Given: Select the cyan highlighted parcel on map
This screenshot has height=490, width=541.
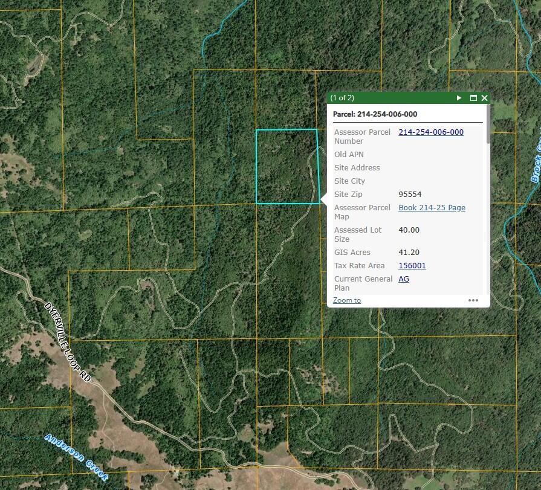Looking at the screenshot, I should tap(287, 167).
